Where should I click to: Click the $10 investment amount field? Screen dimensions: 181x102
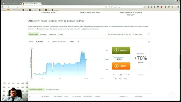pyautogui.click(x=121, y=75)
